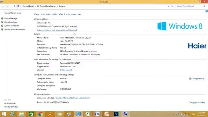
Task: Open Remote settings link
Action: [x=11, y=22]
